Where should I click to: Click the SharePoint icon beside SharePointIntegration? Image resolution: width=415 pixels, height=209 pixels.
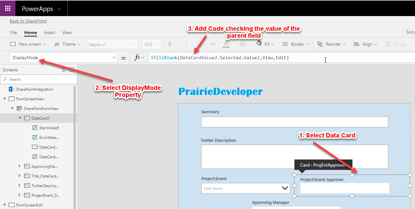(11, 89)
